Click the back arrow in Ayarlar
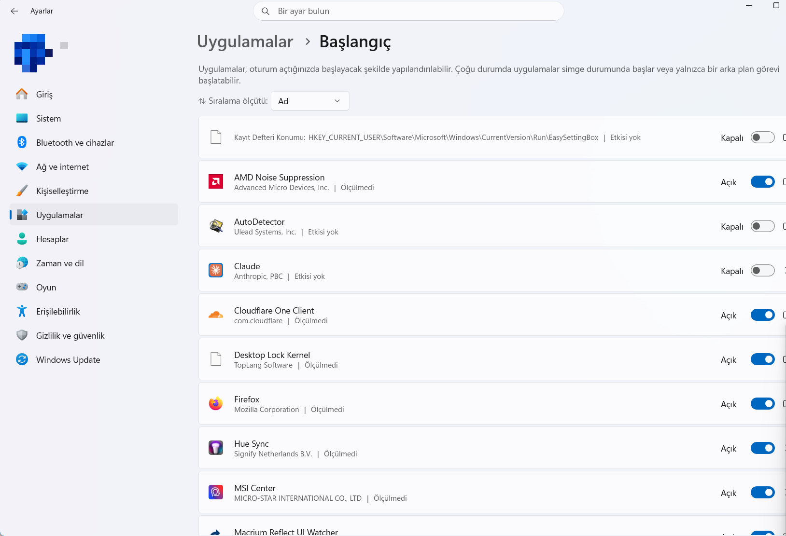This screenshot has width=786, height=536. tap(14, 11)
